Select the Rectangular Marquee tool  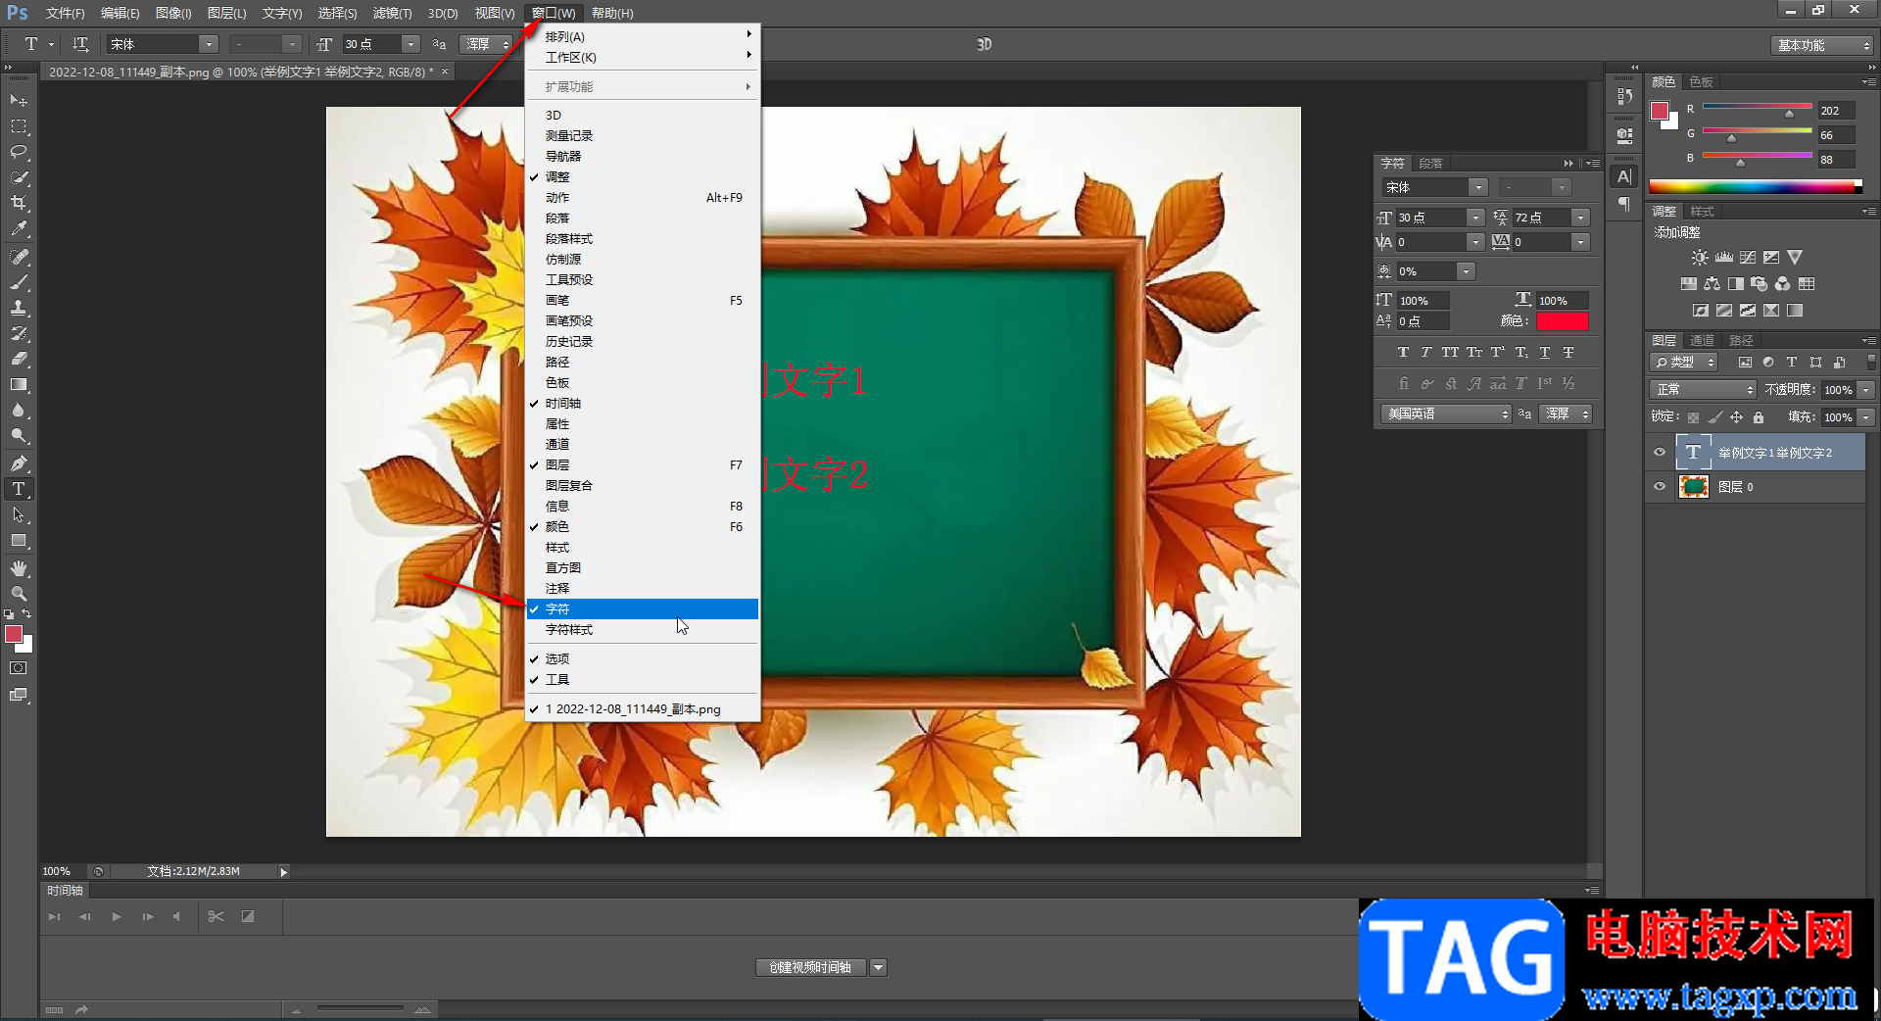click(x=19, y=126)
